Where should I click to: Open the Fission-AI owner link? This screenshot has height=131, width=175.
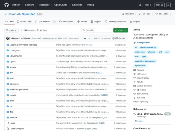coord(14,14)
